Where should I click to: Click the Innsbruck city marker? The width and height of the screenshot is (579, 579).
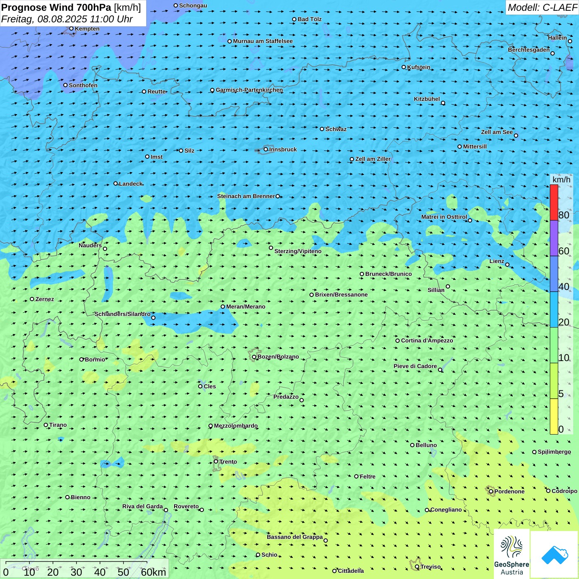(x=266, y=149)
